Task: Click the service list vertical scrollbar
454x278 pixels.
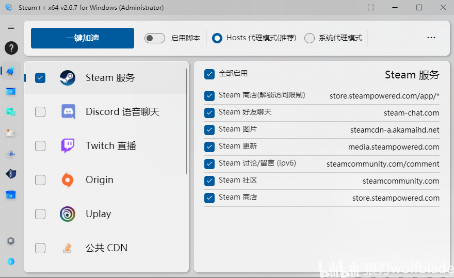Action: click(x=187, y=121)
